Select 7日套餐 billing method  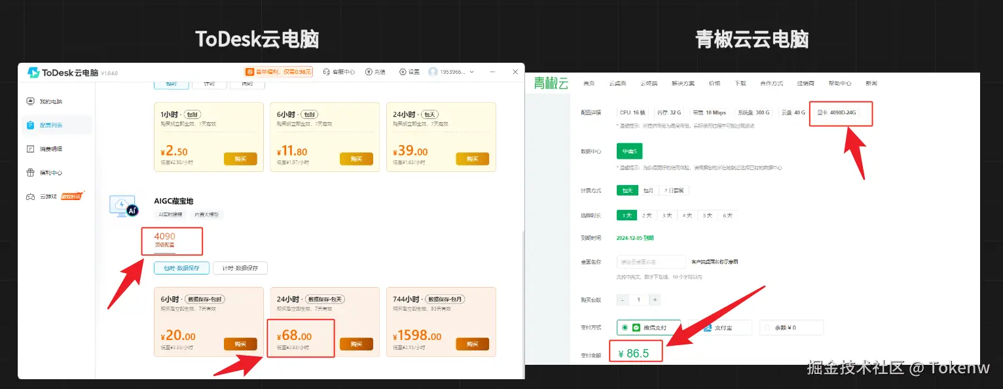click(674, 190)
